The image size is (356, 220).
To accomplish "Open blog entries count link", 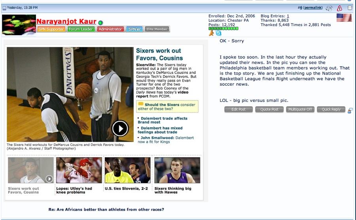I will tap(288, 16).
